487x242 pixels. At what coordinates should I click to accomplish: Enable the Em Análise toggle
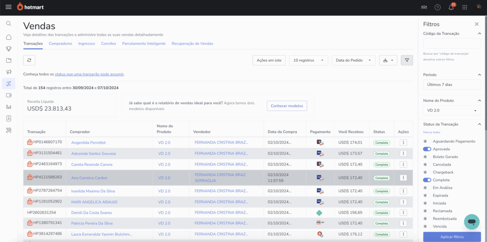427,188
